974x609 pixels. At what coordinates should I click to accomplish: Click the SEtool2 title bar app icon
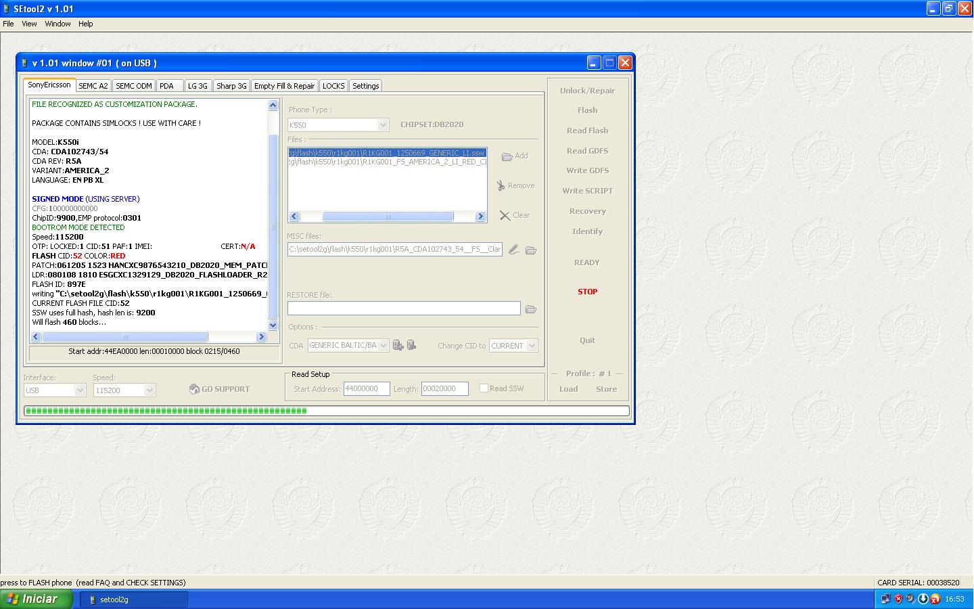7,9
